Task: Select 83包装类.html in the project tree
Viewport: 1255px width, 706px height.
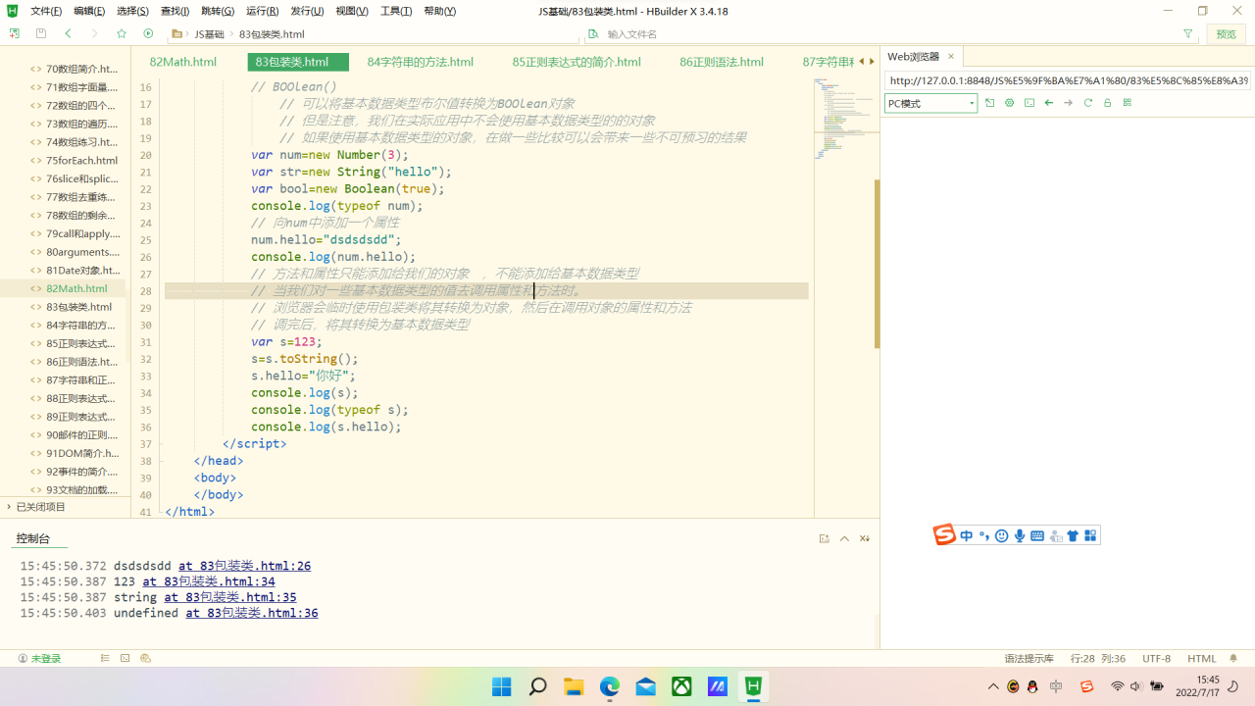Action: pyautogui.click(x=78, y=307)
